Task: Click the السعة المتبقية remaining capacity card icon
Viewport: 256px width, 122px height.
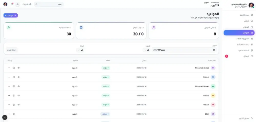Action: [9, 27]
